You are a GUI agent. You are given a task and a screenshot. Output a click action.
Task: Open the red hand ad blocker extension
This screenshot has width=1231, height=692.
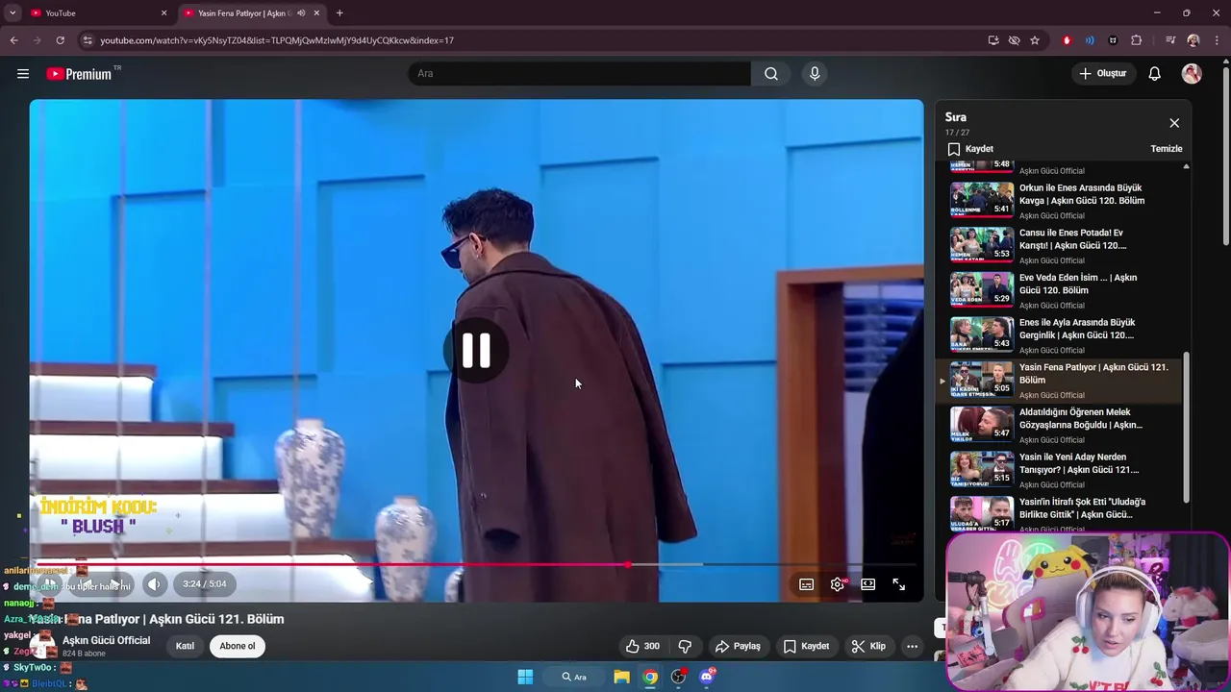point(1067,40)
